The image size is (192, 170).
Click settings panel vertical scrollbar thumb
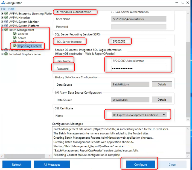pos(188,79)
